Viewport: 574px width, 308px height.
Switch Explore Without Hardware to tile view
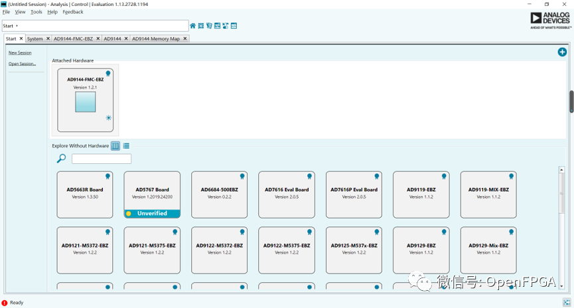tap(115, 146)
